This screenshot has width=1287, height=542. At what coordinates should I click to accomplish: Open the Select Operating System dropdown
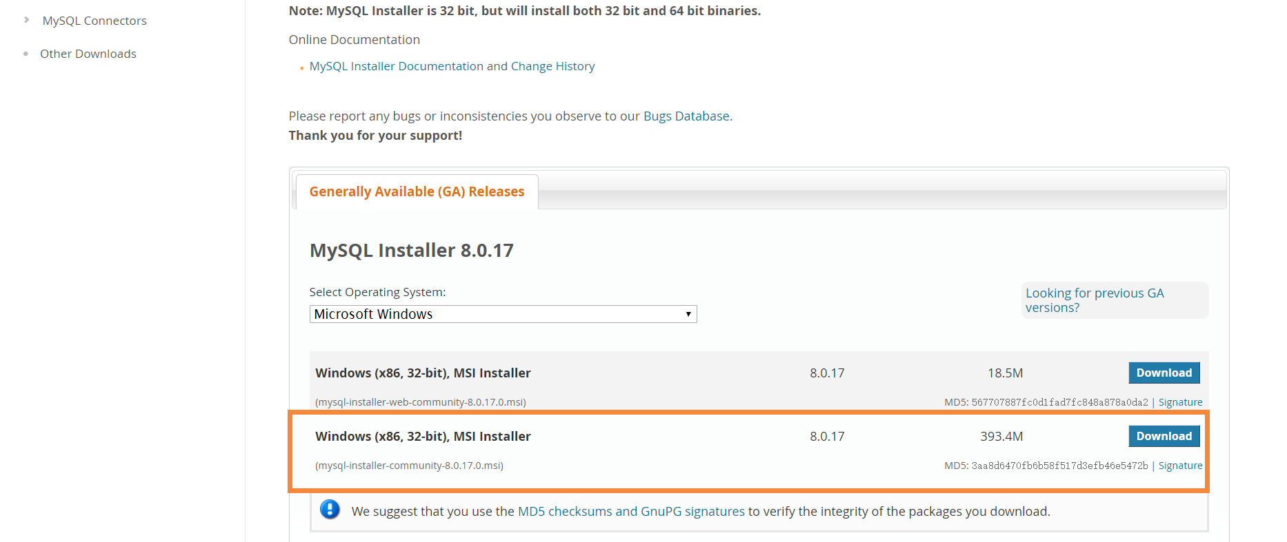[x=503, y=314]
